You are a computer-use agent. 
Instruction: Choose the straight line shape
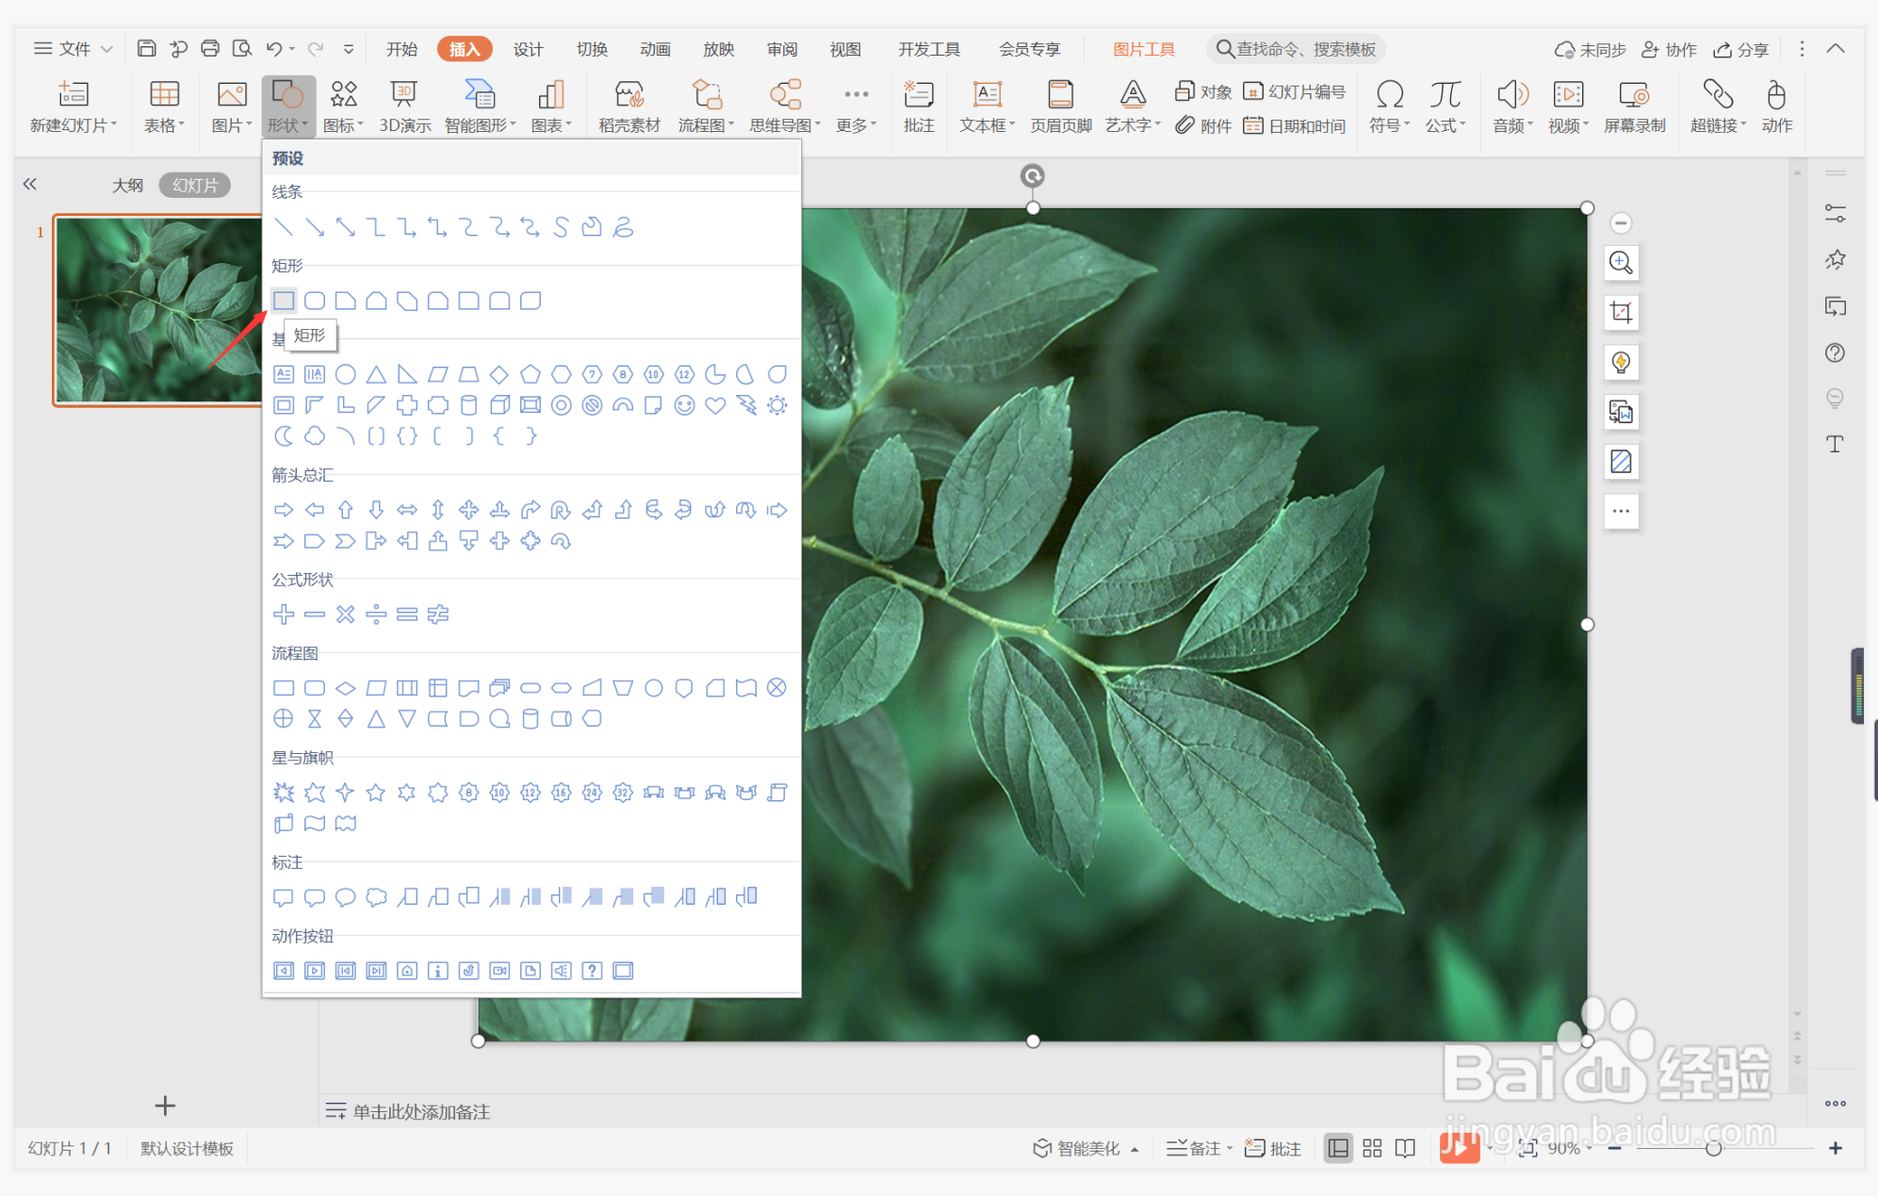pos(284,227)
